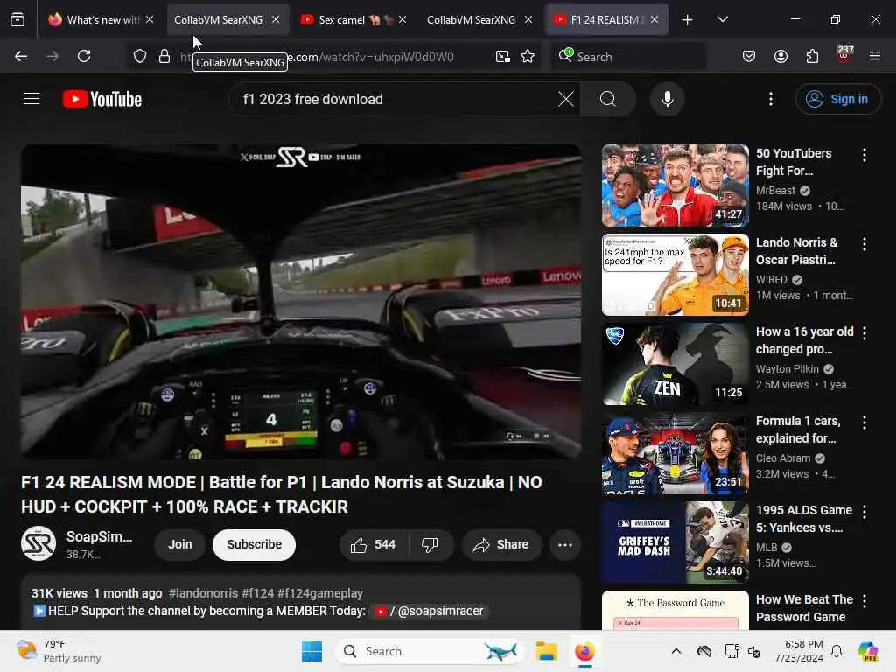
Task: Click the Windows taskbar Search box
Action: (430, 651)
